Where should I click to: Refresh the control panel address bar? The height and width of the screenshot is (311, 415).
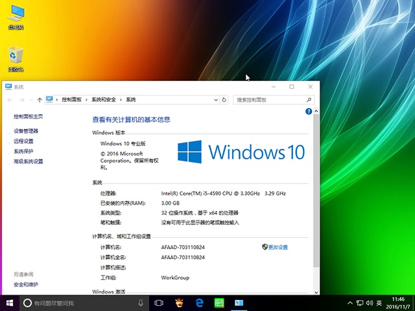224,100
